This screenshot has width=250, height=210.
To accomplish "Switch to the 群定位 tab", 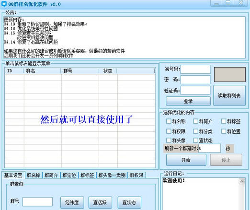I will (x=69, y=175).
